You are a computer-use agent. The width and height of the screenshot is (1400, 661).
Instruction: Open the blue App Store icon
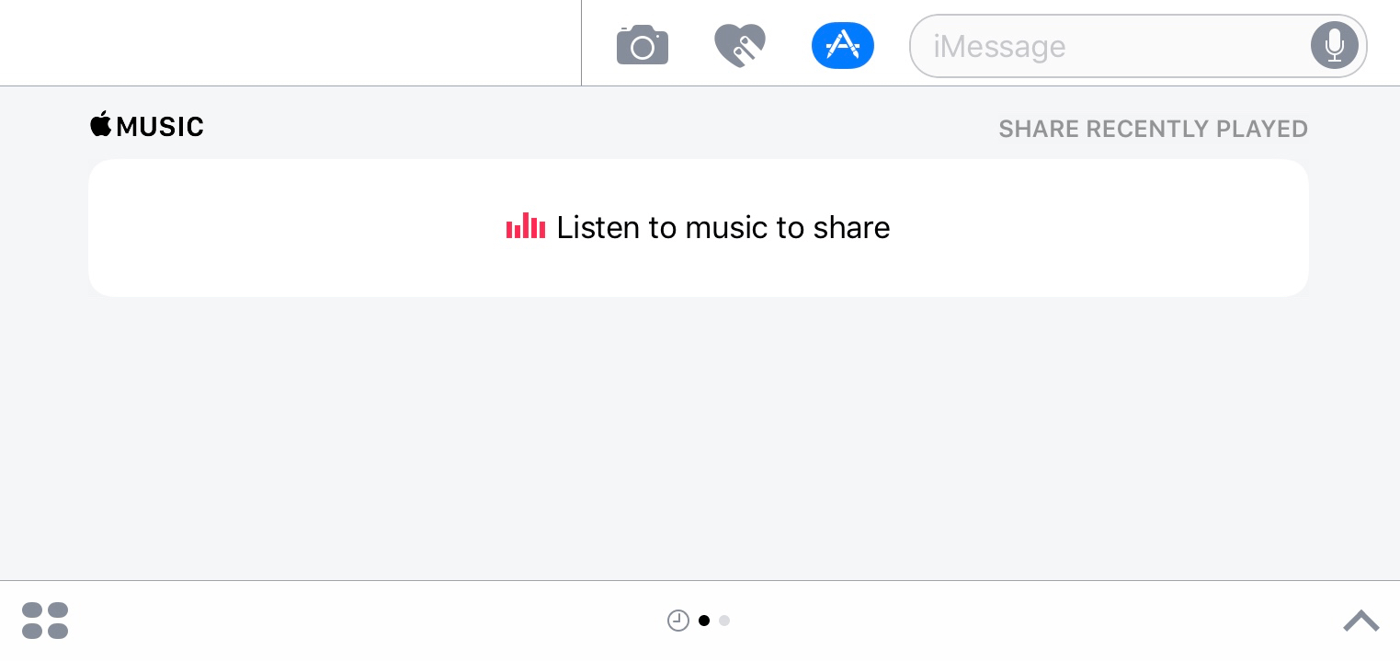pyautogui.click(x=842, y=45)
